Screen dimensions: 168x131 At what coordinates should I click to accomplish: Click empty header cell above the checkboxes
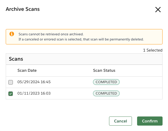[x=11, y=70]
